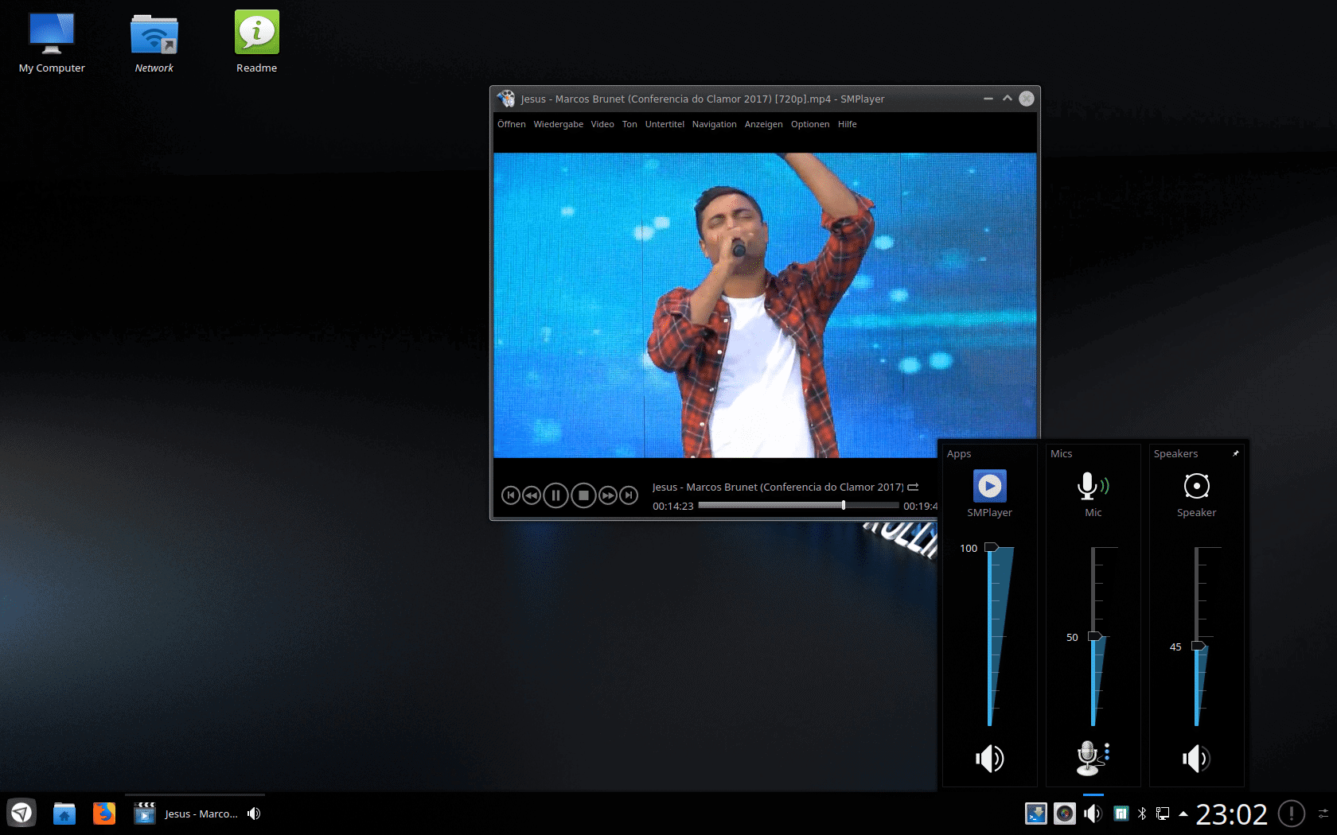The height and width of the screenshot is (835, 1337).
Task: Stop the video with the stop button
Action: pos(583,495)
